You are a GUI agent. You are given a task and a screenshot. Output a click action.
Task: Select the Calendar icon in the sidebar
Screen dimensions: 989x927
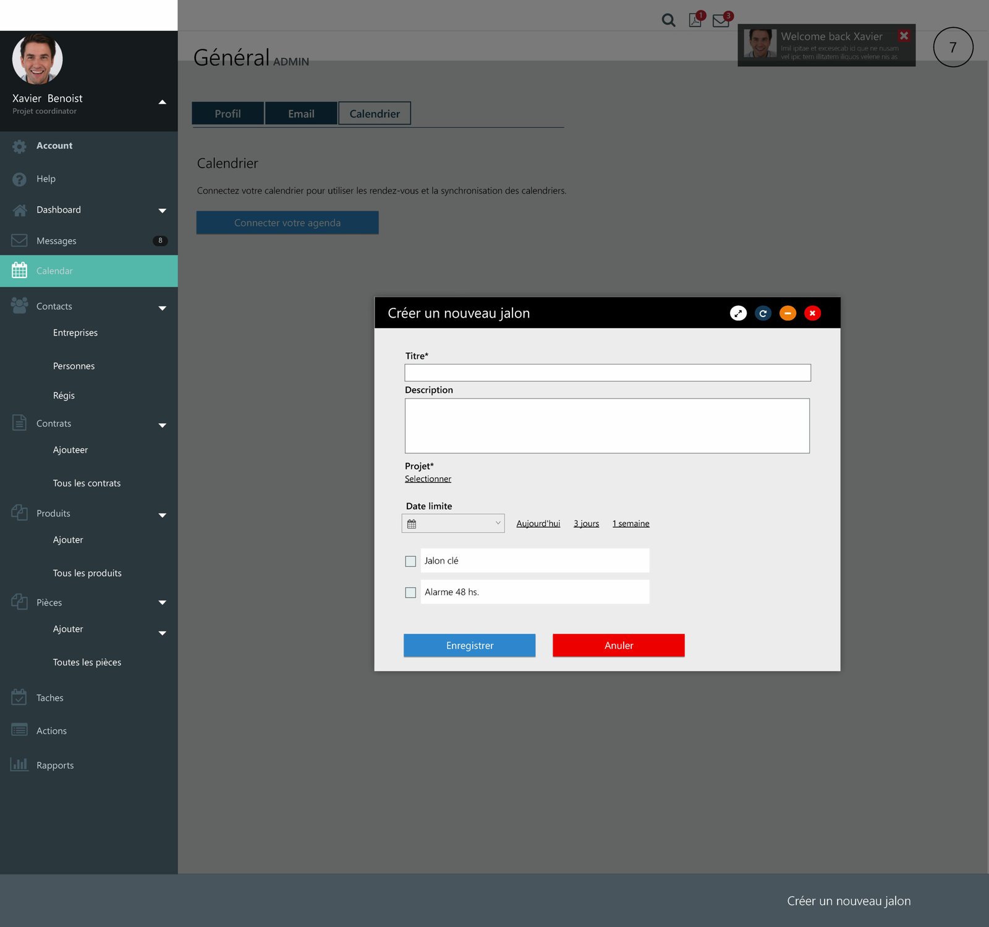20,271
